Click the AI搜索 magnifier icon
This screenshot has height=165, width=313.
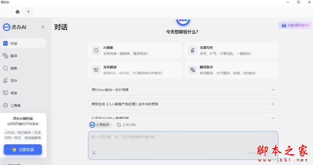point(96,51)
